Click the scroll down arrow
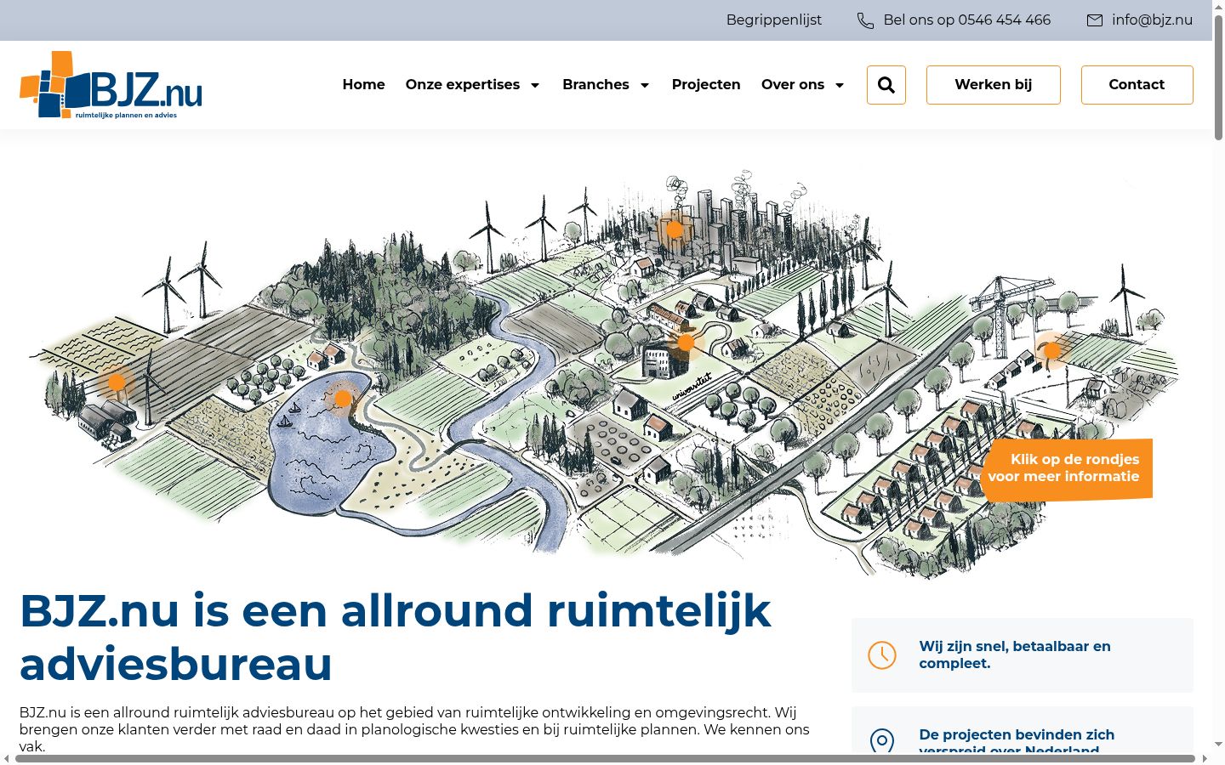This screenshot has height=765, width=1225. (1218, 745)
